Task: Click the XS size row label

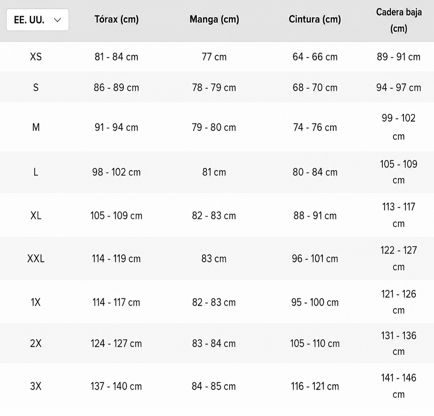Action: click(36, 57)
